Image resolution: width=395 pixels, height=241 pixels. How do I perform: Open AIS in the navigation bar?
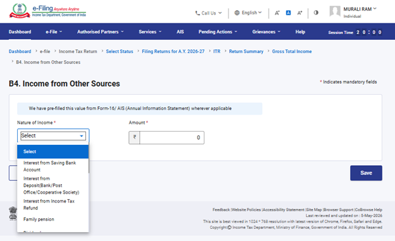point(180,32)
